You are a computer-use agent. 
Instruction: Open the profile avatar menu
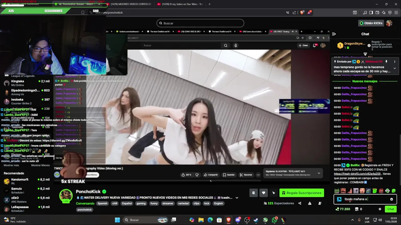389,23
